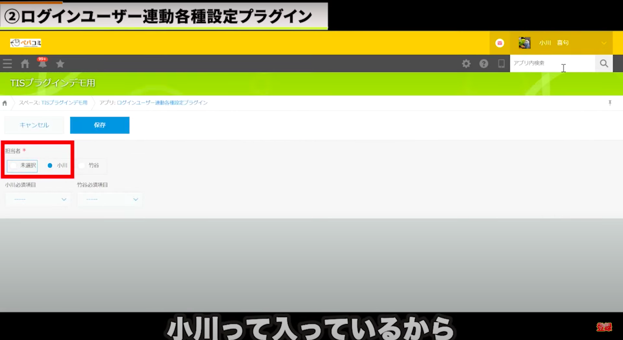Click the アプリ内検索 search field
Viewport: 623px width, 340px height.
point(552,64)
